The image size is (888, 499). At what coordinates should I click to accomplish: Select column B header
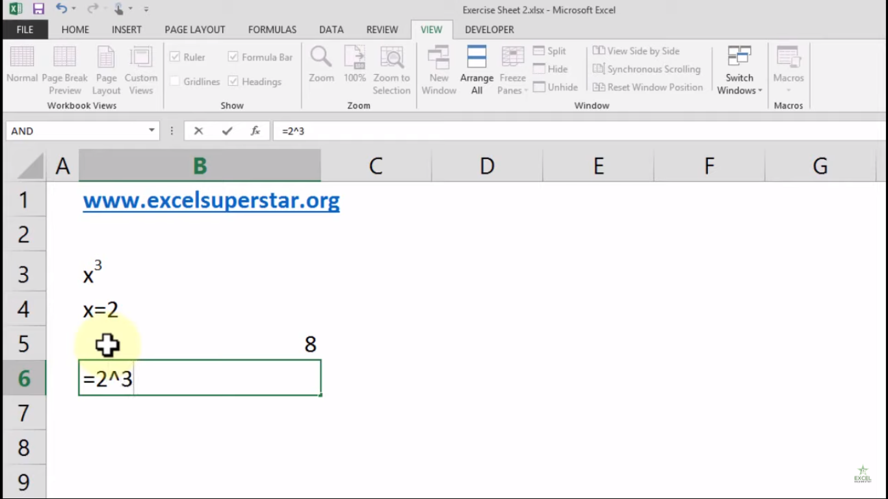click(x=200, y=166)
